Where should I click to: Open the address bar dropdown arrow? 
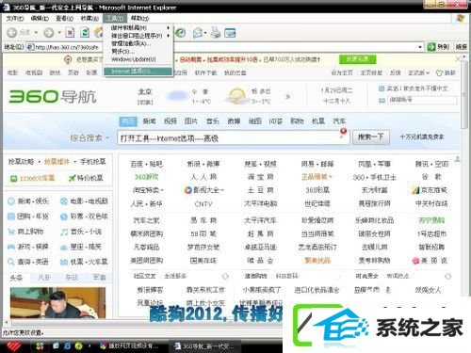click(x=420, y=47)
